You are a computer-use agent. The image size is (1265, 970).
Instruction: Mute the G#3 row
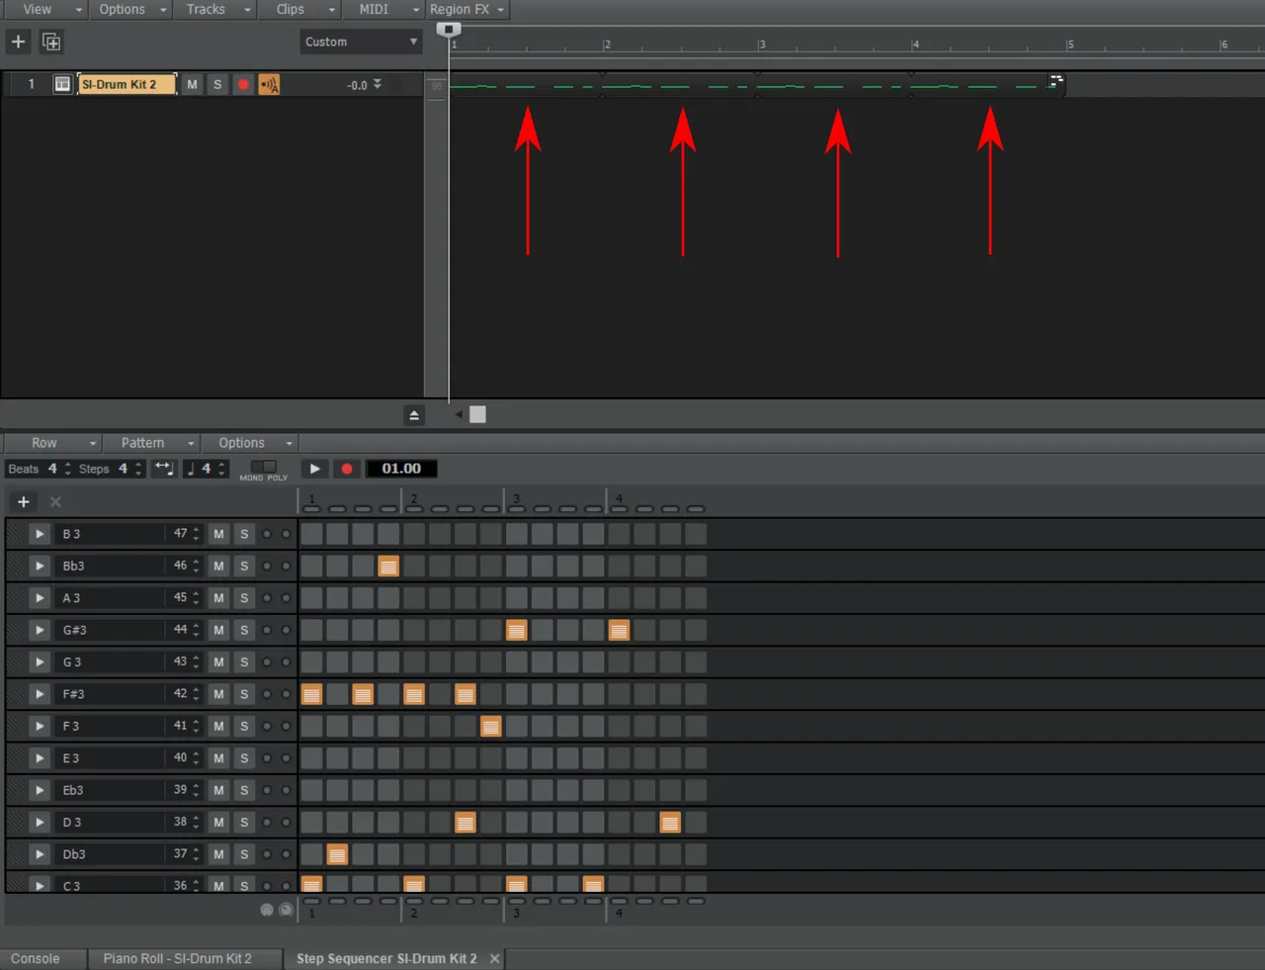pyautogui.click(x=218, y=630)
